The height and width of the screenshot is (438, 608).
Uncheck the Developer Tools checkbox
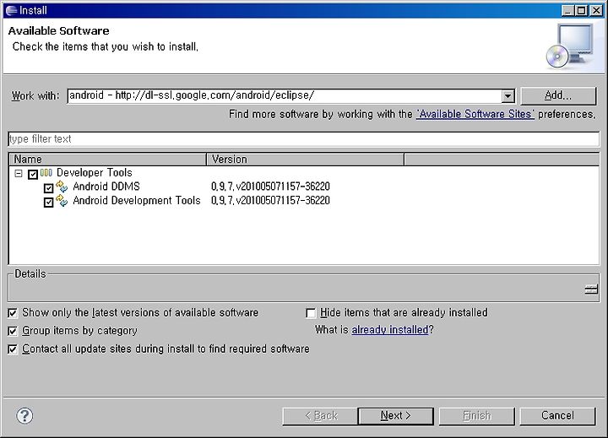(x=33, y=174)
